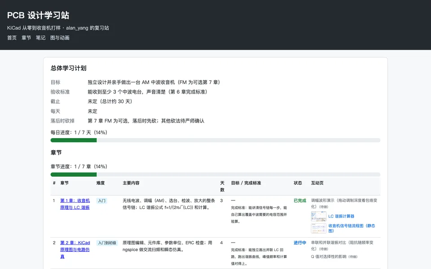Open the 收音机信号链流程图（静态图）link
Screen dimensions: 431x269
tap(352, 228)
